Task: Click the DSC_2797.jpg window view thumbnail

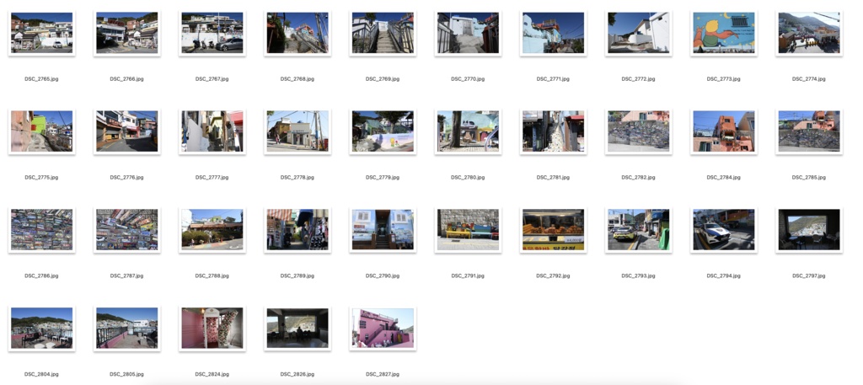Action: click(x=810, y=230)
